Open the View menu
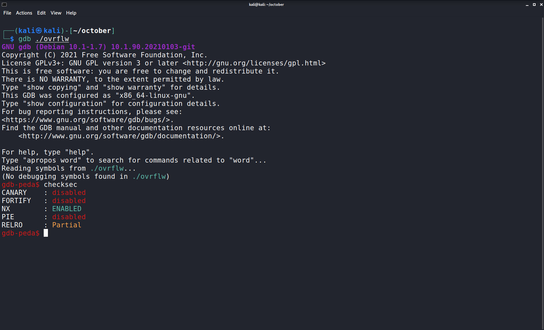 (56, 13)
